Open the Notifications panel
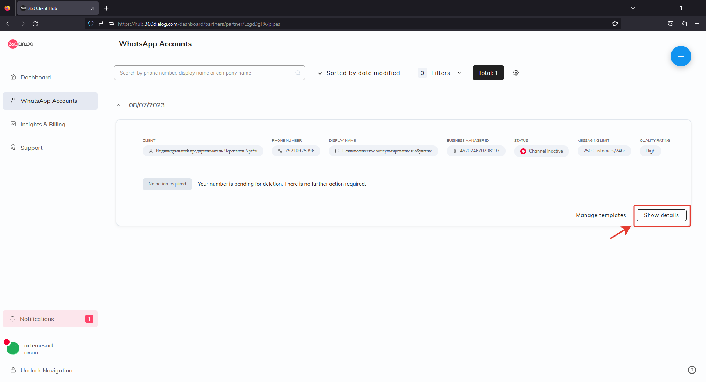Viewport: 706px width, 382px height. coord(50,319)
